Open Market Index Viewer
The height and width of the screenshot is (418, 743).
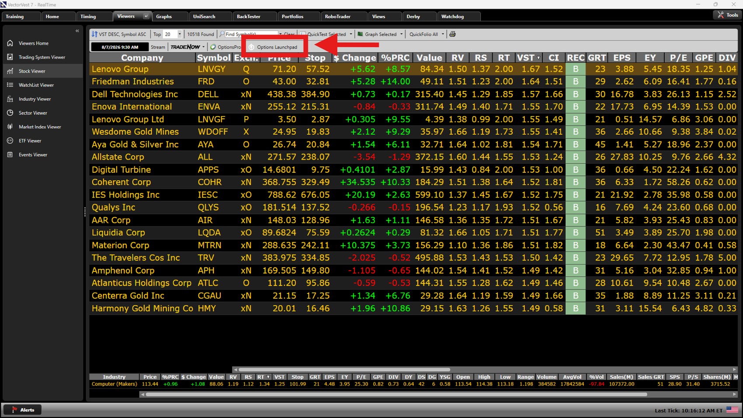pos(40,127)
